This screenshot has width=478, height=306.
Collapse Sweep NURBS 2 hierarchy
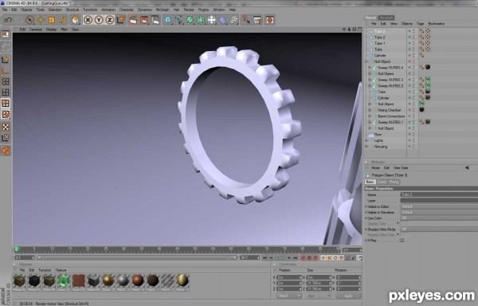[x=370, y=86]
